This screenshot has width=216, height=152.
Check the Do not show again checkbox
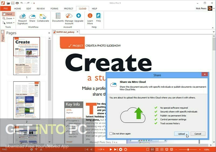tap(111, 133)
